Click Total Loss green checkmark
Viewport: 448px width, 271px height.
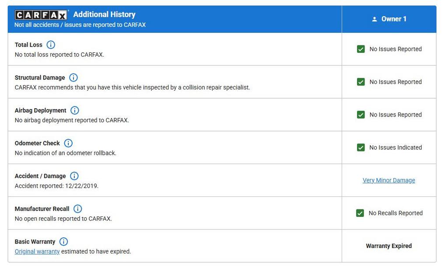[361, 49]
